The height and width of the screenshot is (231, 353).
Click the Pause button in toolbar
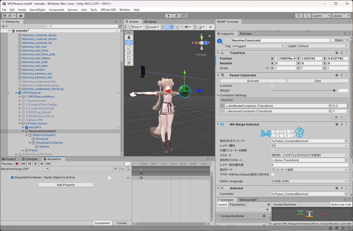click(x=177, y=16)
